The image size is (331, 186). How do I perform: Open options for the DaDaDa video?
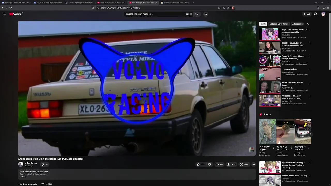(310, 43)
